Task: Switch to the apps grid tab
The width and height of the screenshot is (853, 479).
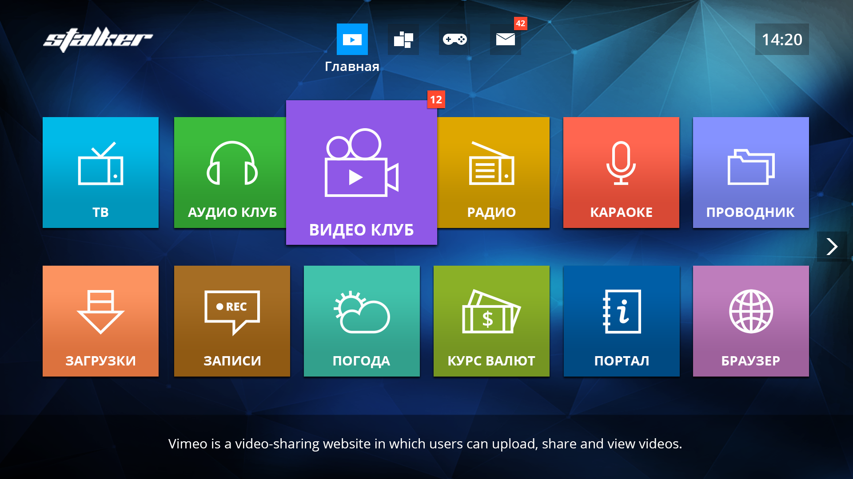Action: point(403,39)
